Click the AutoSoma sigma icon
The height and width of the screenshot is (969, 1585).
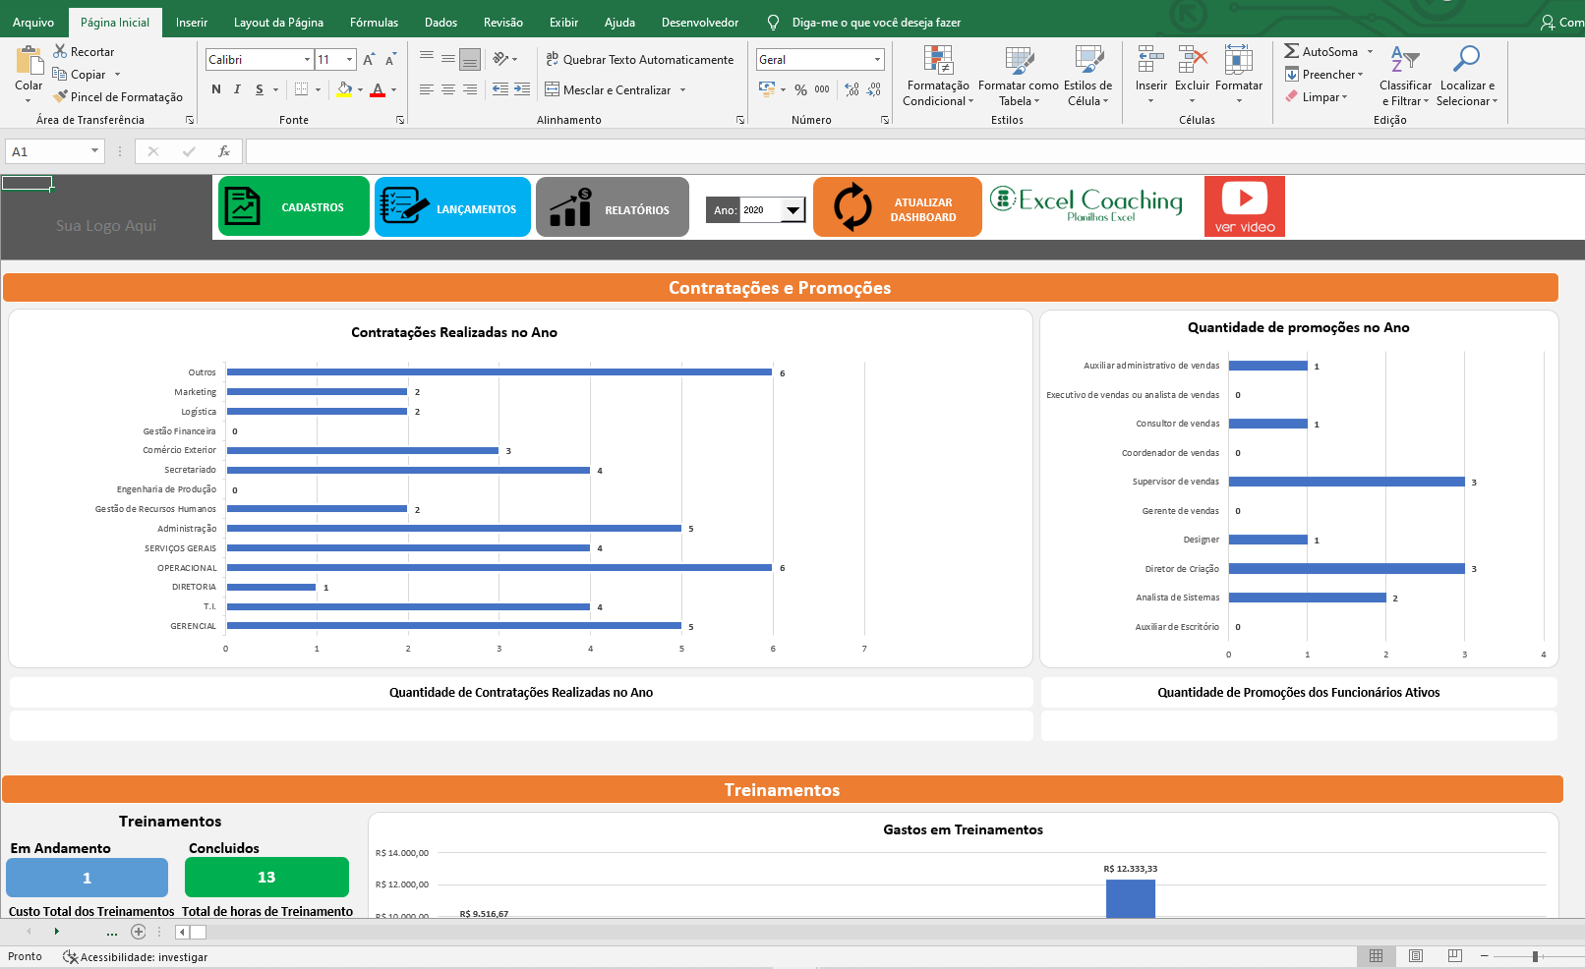pos(1292,51)
